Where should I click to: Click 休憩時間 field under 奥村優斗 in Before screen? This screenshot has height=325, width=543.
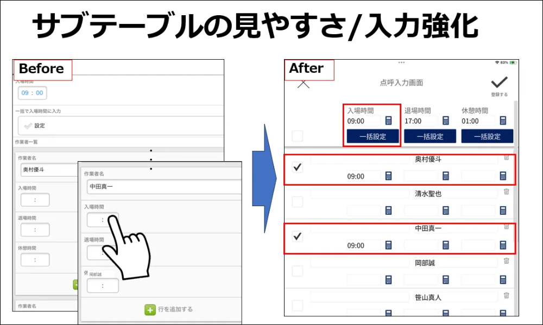click(35, 259)
